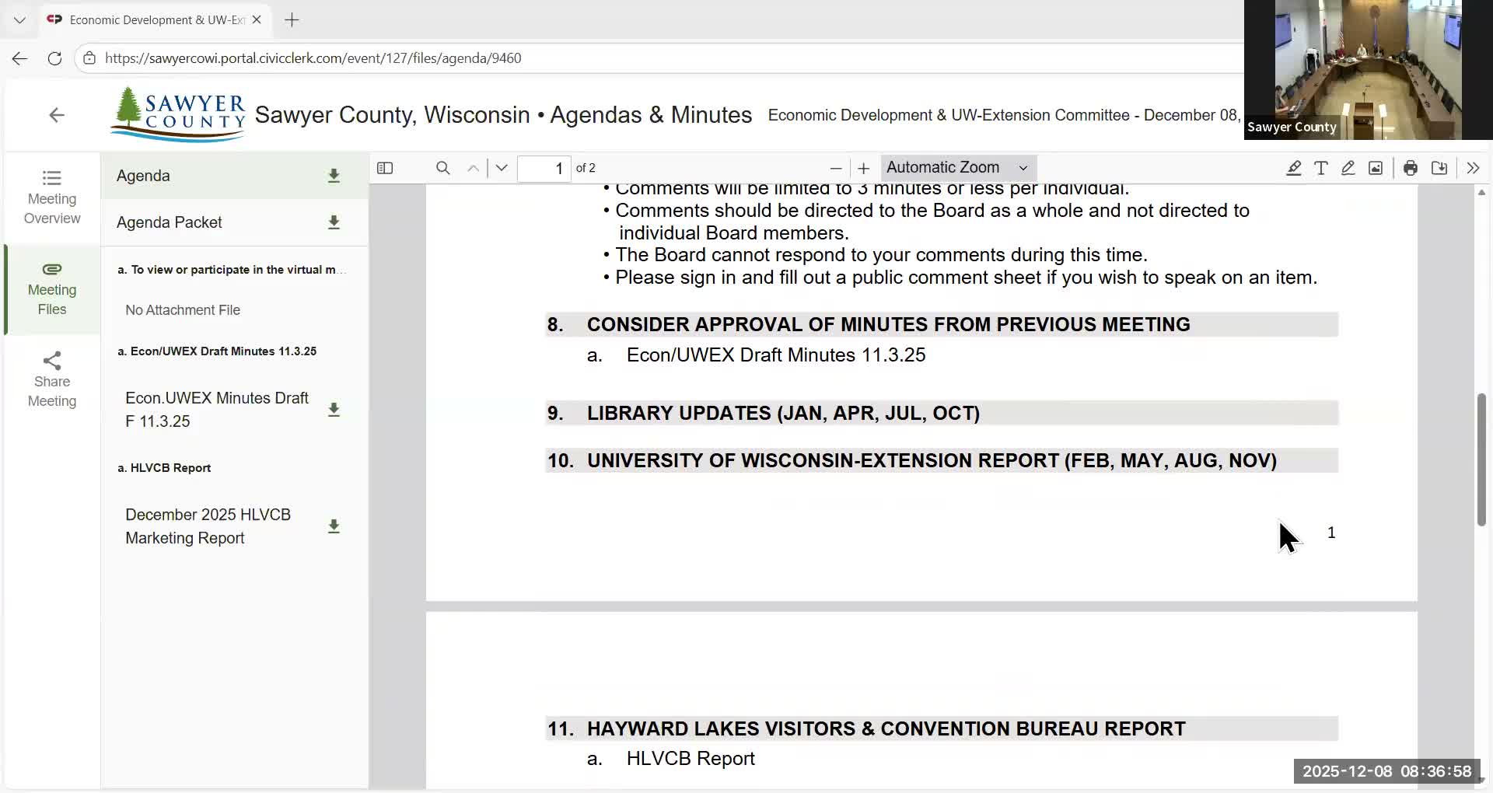Open the Share Meeting panel

tap(51, 379)
